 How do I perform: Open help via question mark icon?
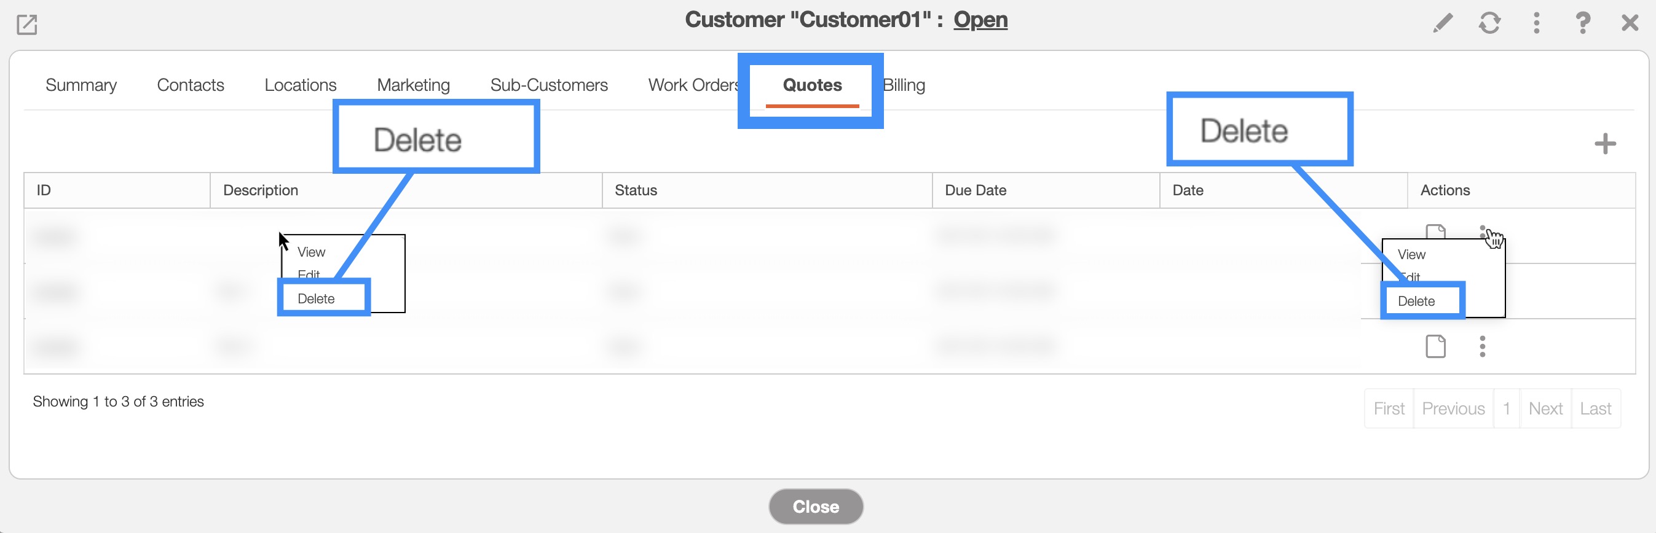tap(1583, 23)
